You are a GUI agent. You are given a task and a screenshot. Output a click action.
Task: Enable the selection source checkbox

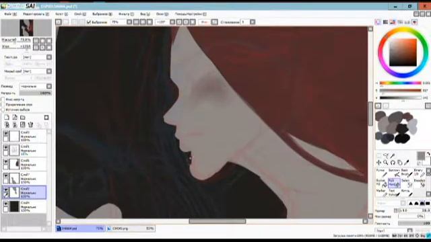3,110
